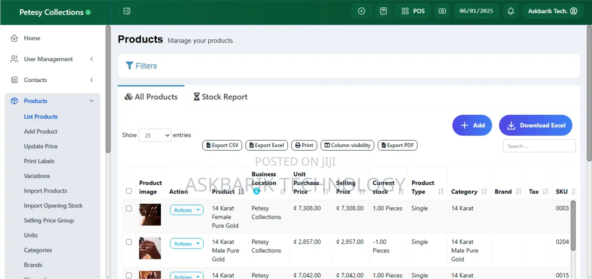Open Variations in sidebar
The width and height of the screenshot is (592, 279).
(x=37, y=176)
